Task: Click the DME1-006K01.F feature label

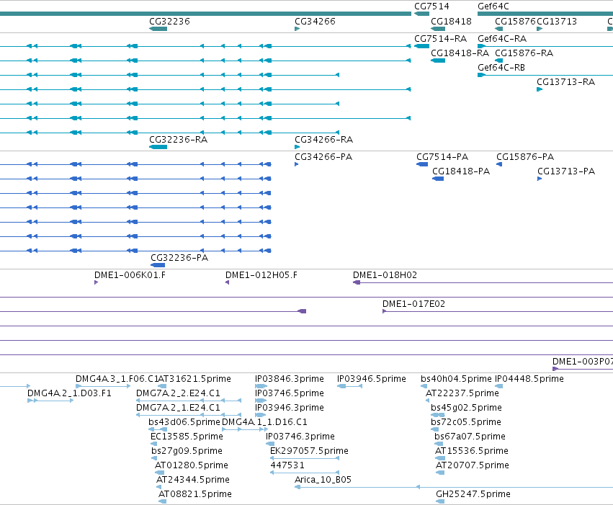Action: tap(130, 275)
